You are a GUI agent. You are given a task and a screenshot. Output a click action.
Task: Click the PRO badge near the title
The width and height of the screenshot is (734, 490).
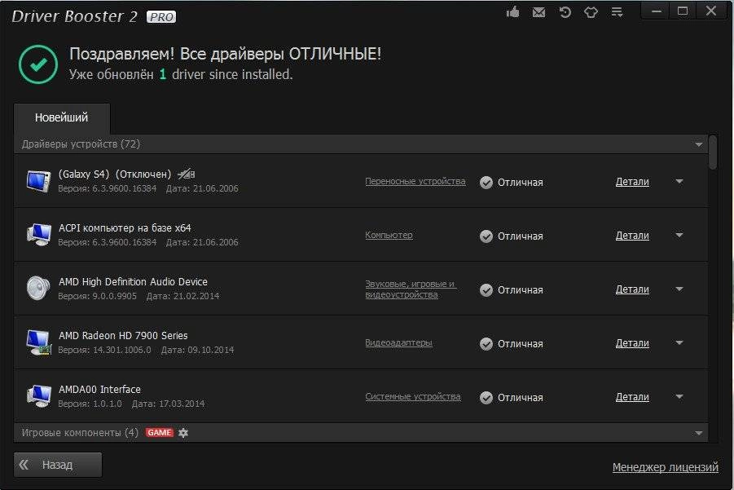coord(161,17)
